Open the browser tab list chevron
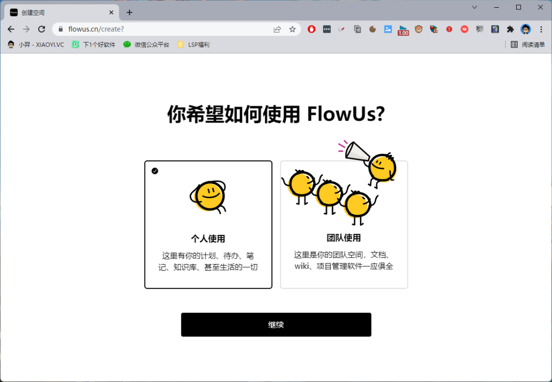 (x=475, y=7)
